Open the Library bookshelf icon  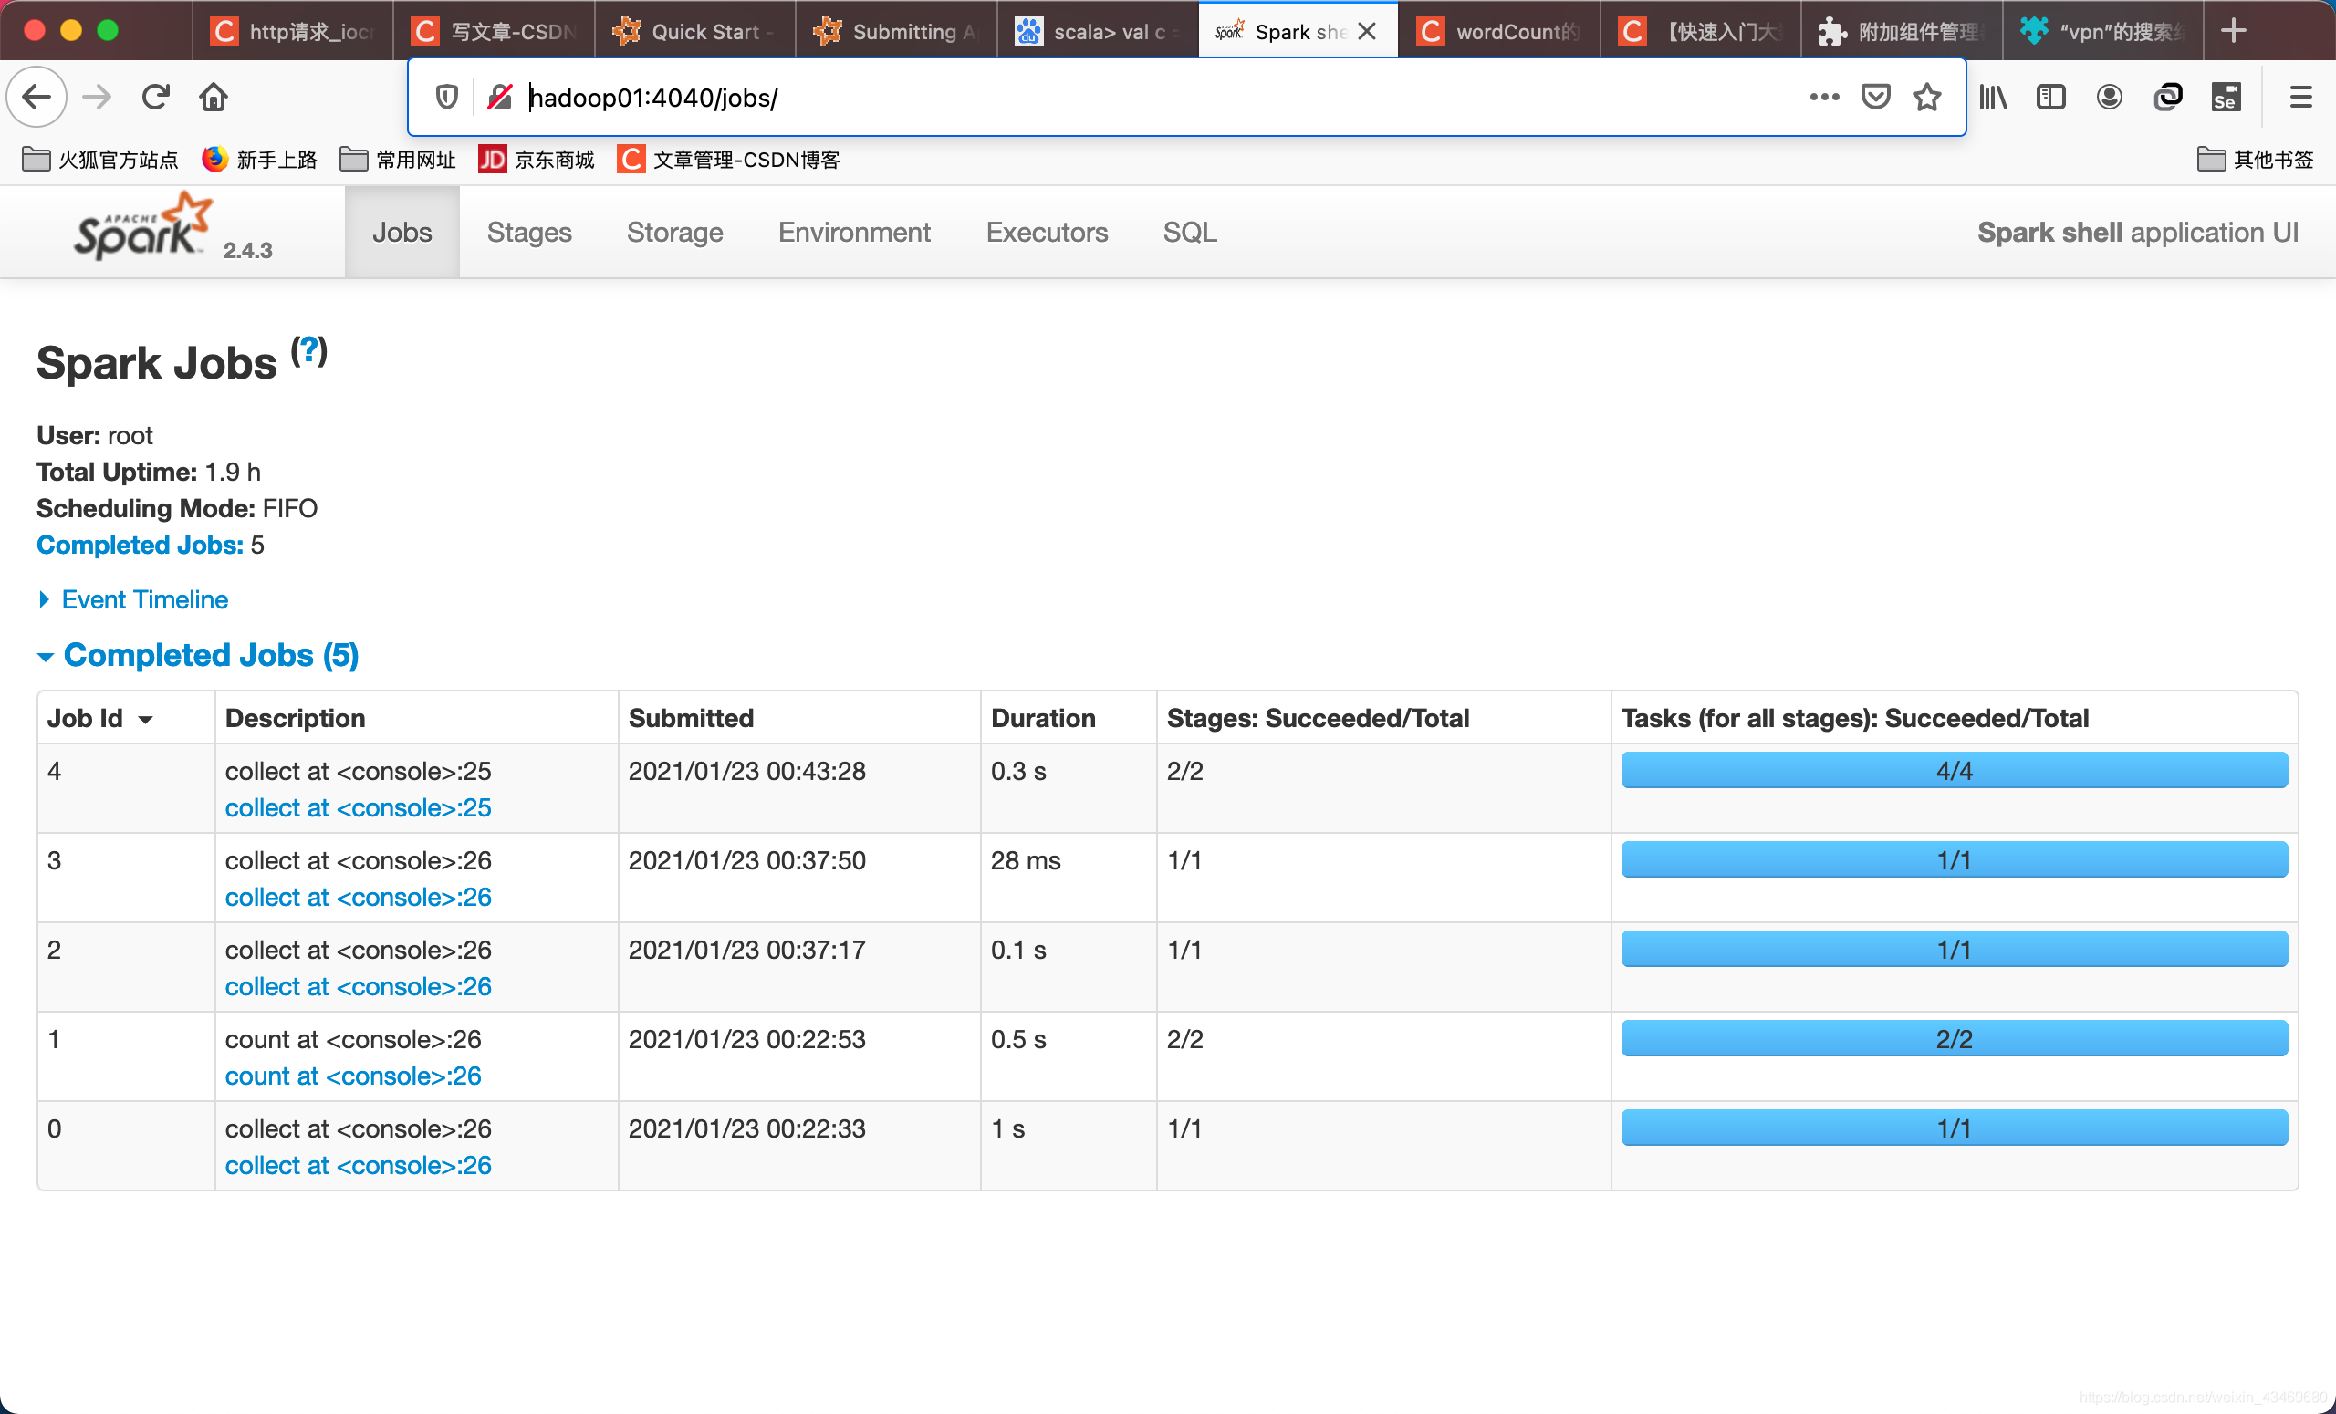click(1993, 97)
